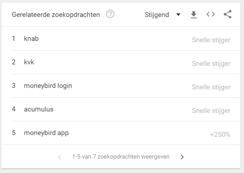Select the acumulus query
The image size is (244, 173).
coord(38,109)
